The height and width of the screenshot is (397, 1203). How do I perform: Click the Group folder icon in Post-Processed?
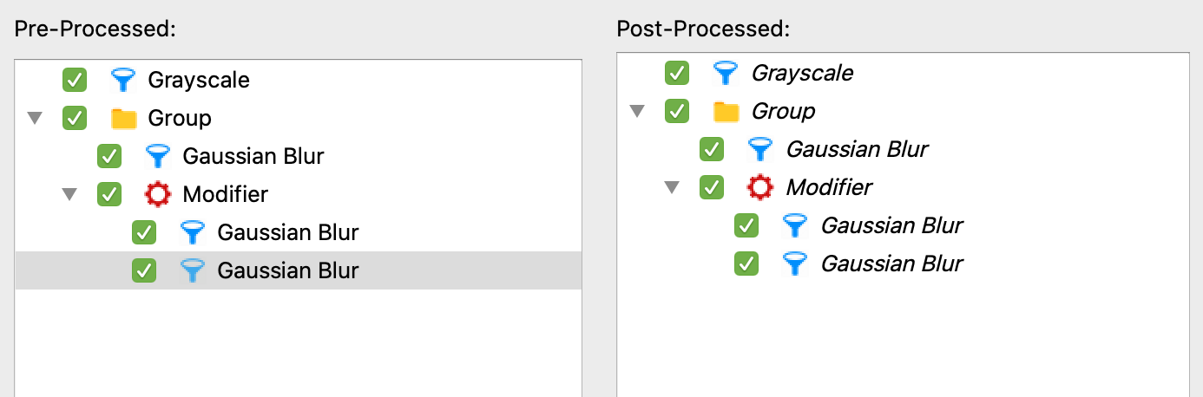click(x=726, y=112)
